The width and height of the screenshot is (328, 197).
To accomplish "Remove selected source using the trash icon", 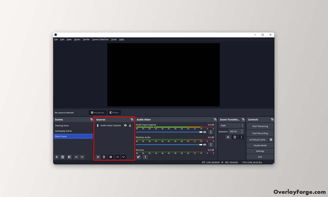I will [104, 157].
